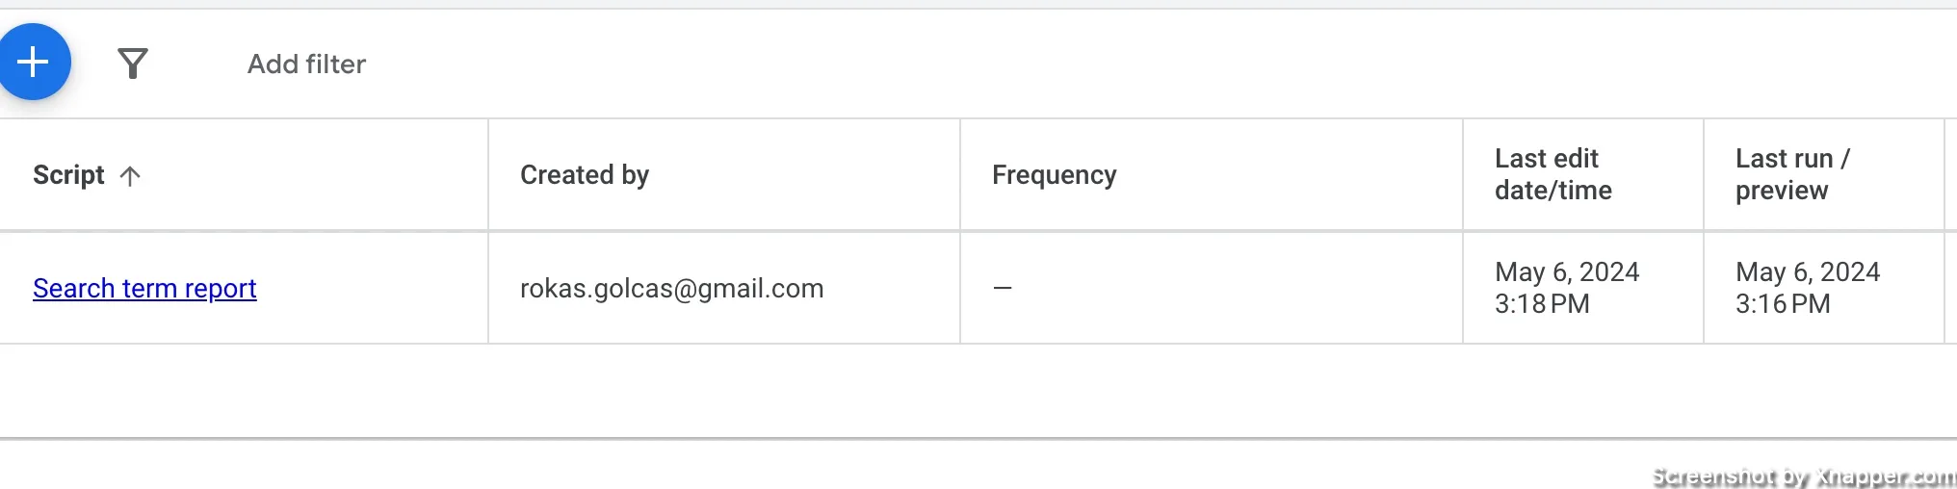Viewport: 1957px width, 489px height.
Task: Click the divider between Last edit and Last run headers
Action: pyautogui.click(x=1704, y=175)
